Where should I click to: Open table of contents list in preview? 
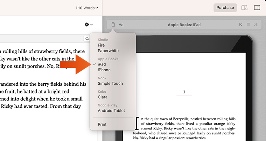248,25
